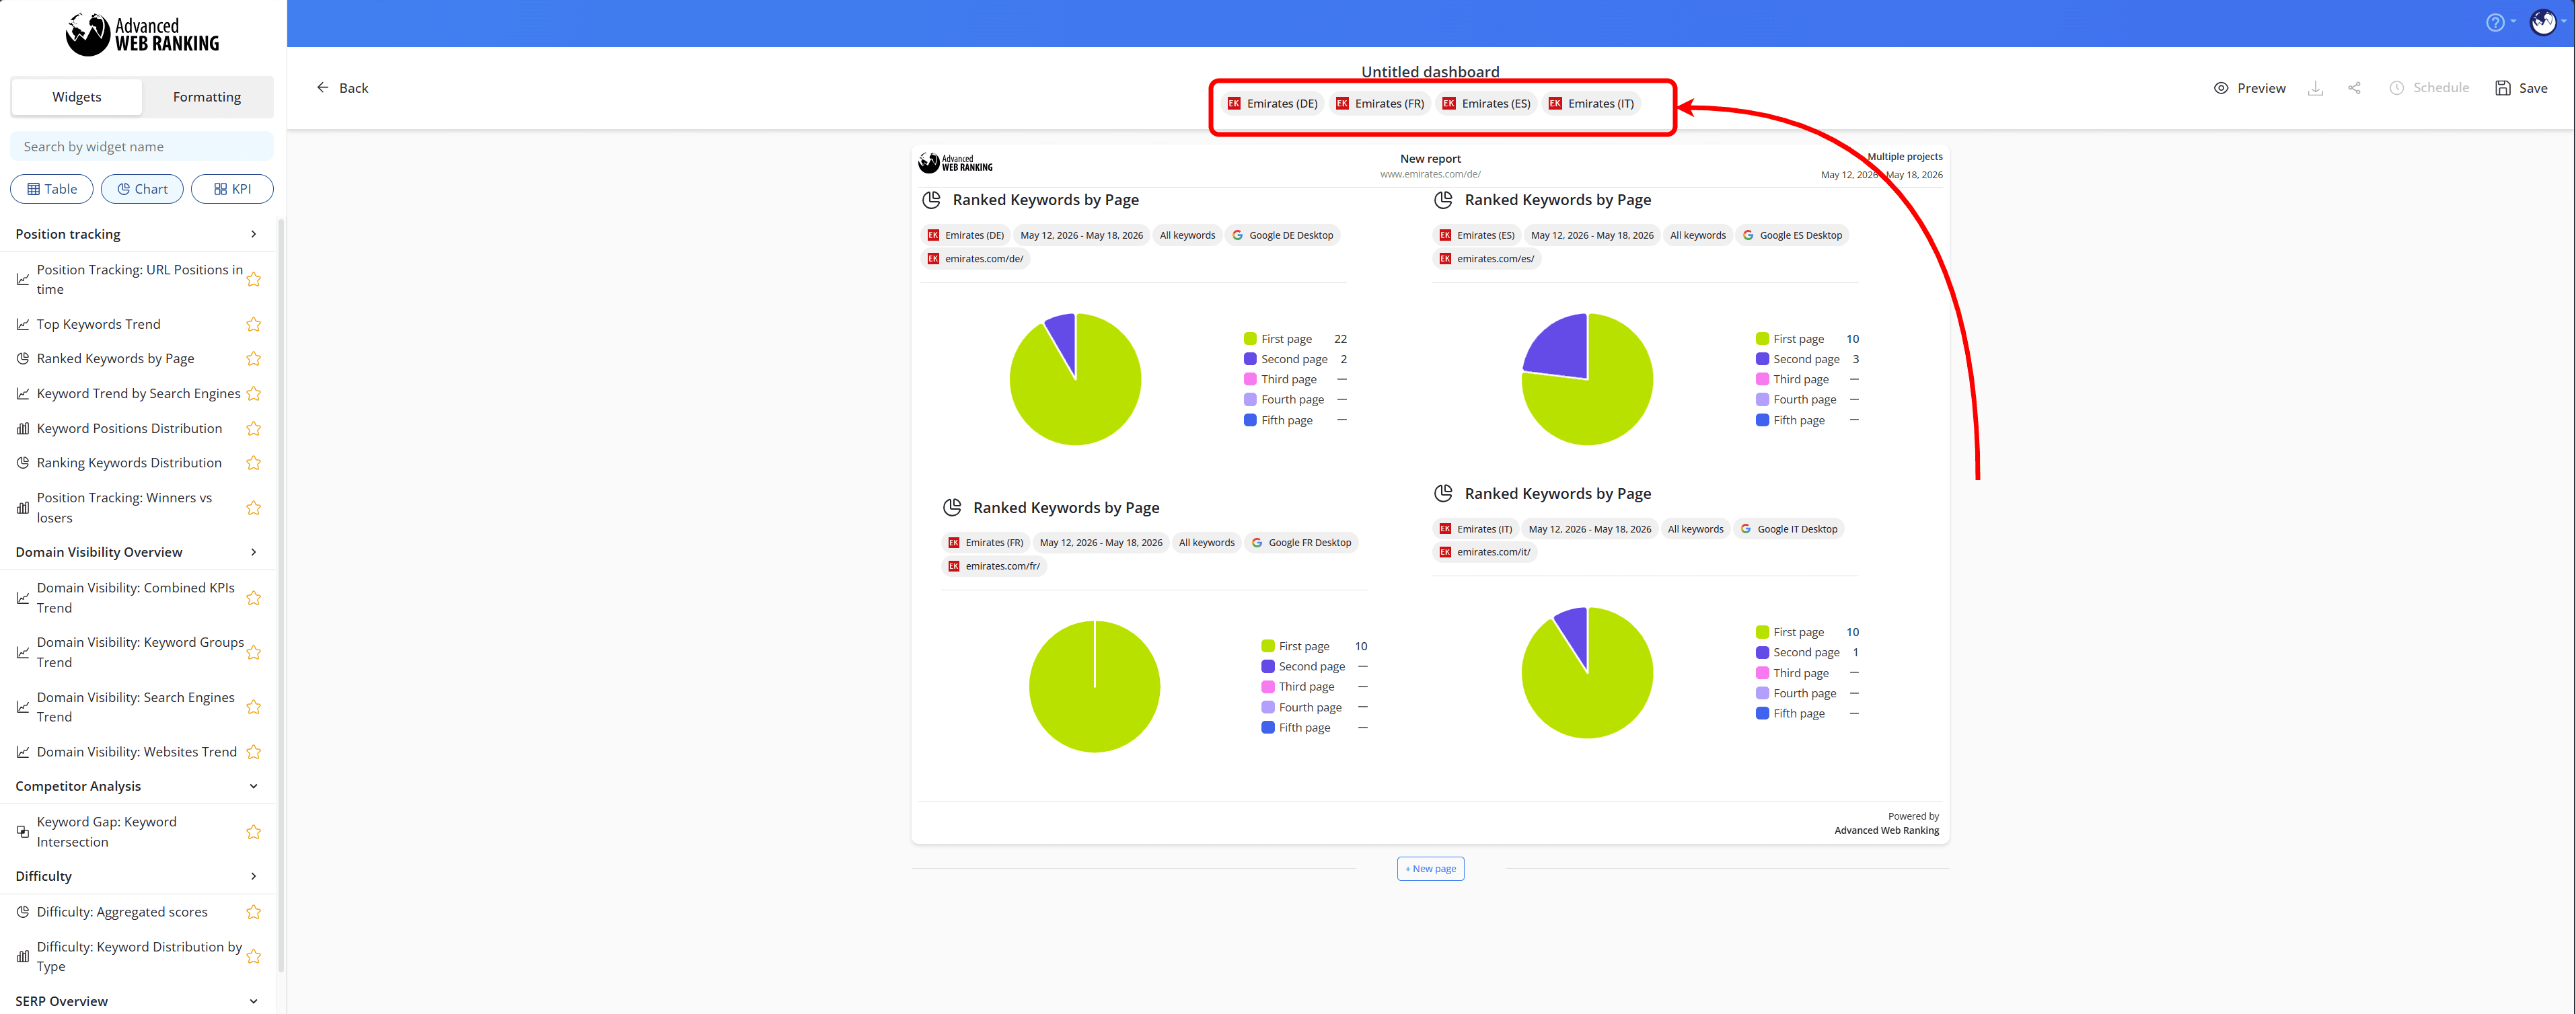Viewport: 2576px width, 1014px height.
Task: Expand Difficulty section chevron
Action: pos(253,876)
